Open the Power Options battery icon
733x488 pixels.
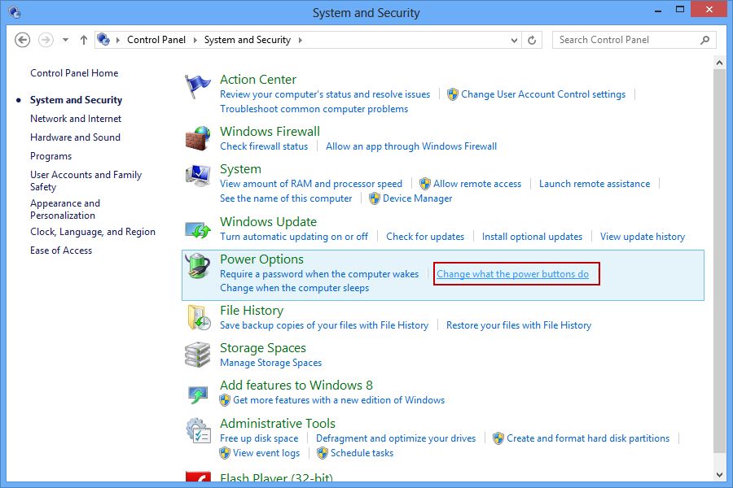(x=198, y=266)
